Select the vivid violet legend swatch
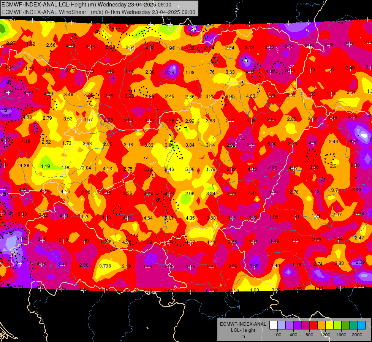 tap(298, 325)
